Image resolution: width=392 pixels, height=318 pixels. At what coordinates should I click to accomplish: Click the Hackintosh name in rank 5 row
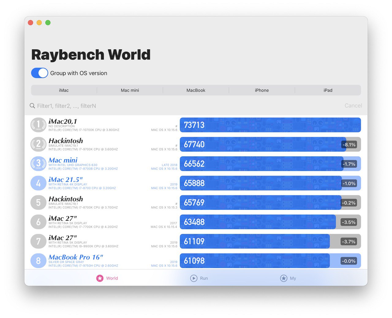pos(66,199)
